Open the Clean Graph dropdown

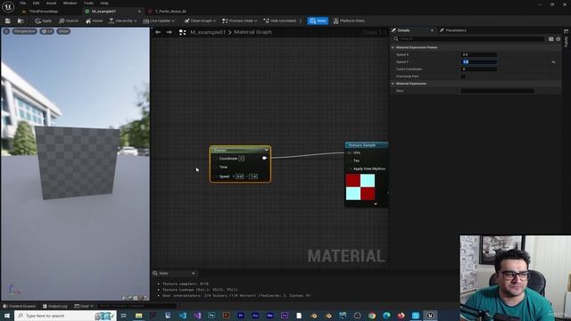tap(200, 21)
